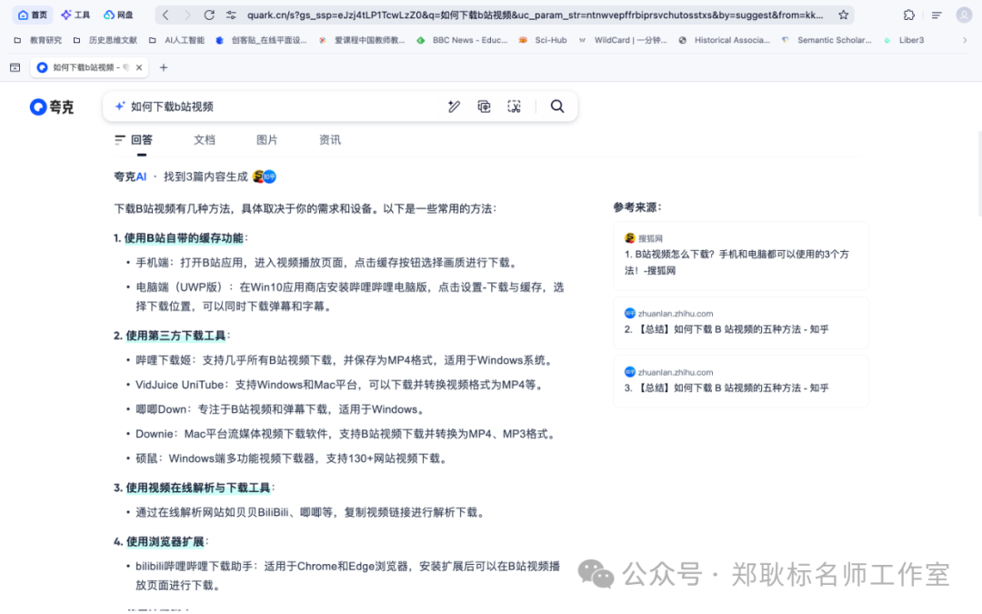Submit search with the magnifier icon

(x=557, y=106)
